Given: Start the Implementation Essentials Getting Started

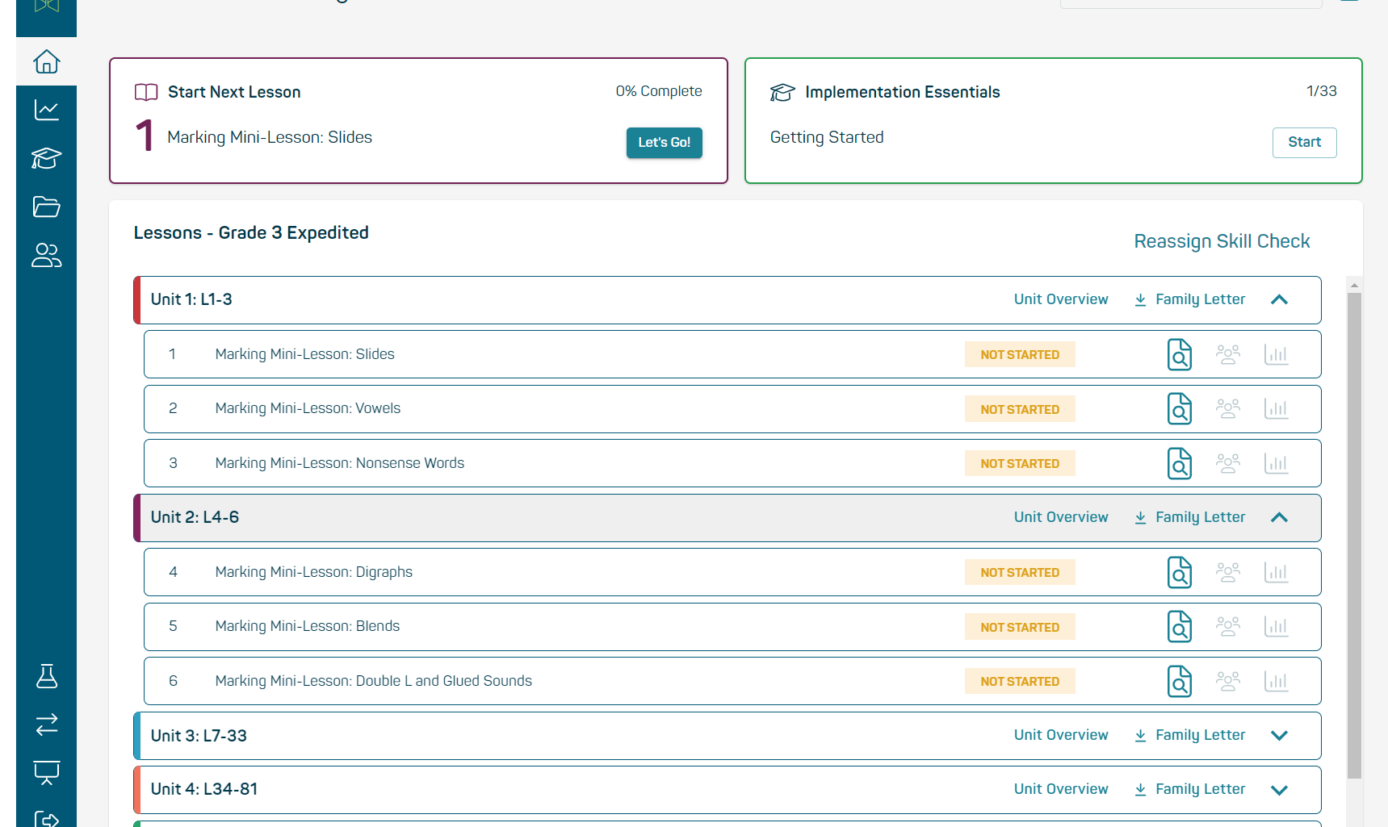Looking at the screenshot, I should click(1304, 142).
